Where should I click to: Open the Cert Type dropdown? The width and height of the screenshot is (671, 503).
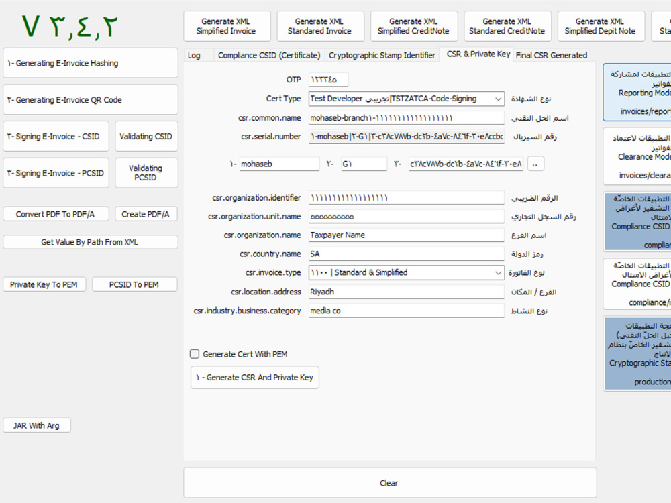pos(407,99)
